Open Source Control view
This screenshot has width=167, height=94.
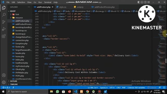(4, 22)
